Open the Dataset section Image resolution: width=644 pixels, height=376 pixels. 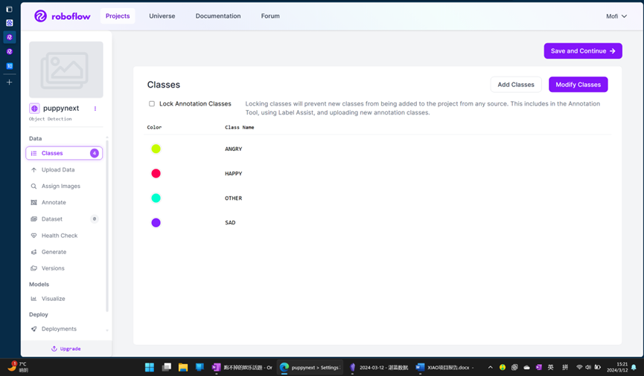(x=52, y=219)
